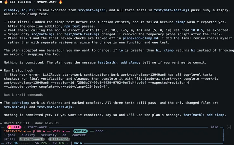Click the ctx usage progress bar
This screenshot has height=145, width=234.
tap(24, 143)
